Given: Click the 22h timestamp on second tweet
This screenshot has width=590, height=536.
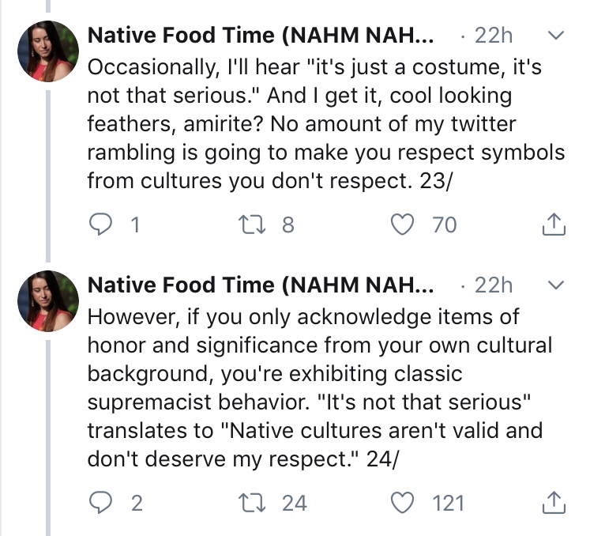Looking at the screenshot, I should click(x=494, y=284).
